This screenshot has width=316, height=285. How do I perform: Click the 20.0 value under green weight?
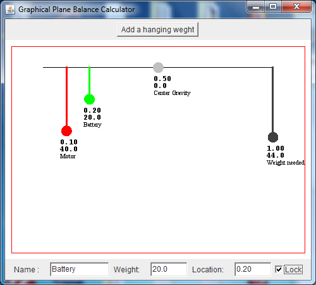pos(92,117)
